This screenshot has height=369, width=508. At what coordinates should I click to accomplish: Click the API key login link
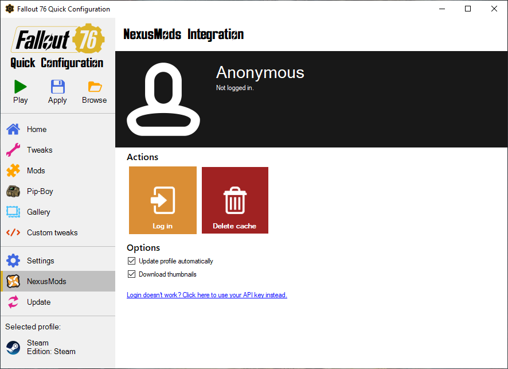coord(207,295)
